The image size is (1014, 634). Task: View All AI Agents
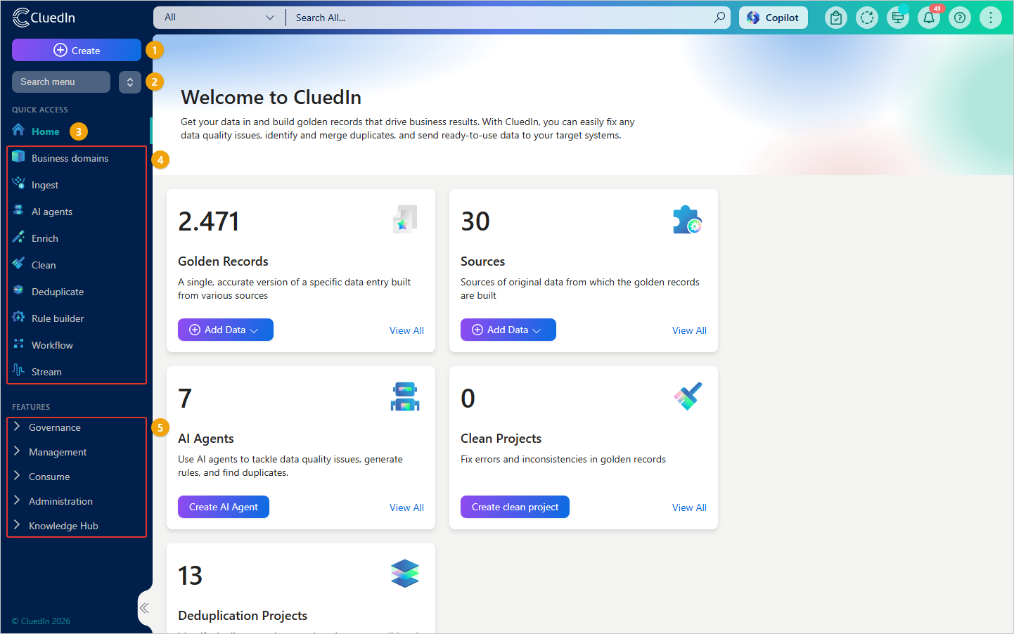tap(406, 507)
